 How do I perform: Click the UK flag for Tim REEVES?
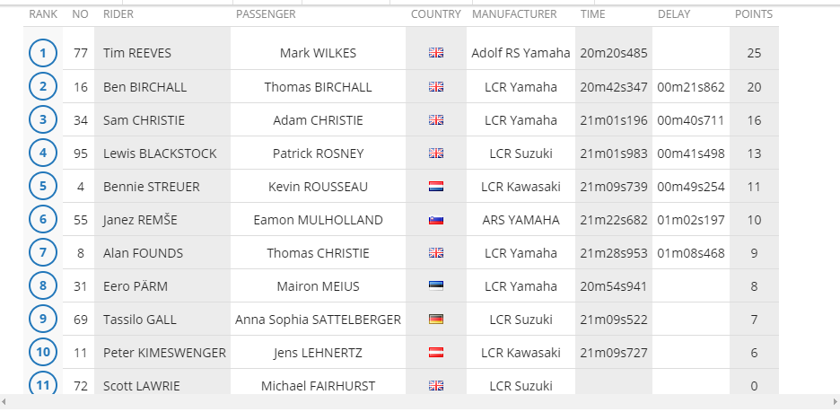(x=436, y=52)
